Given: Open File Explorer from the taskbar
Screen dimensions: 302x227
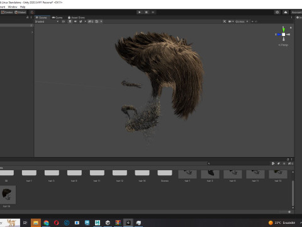Looking at the screenshot, I should point(36,223).
